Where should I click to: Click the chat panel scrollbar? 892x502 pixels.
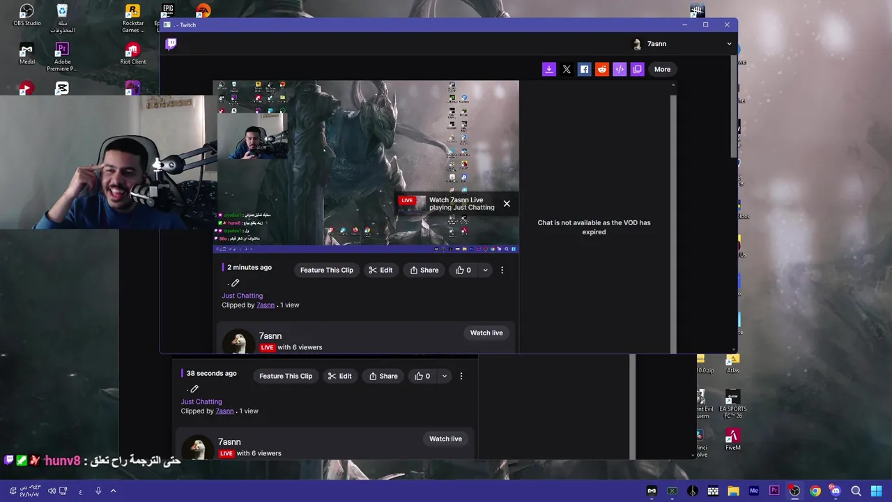click(x=673, y=223)
